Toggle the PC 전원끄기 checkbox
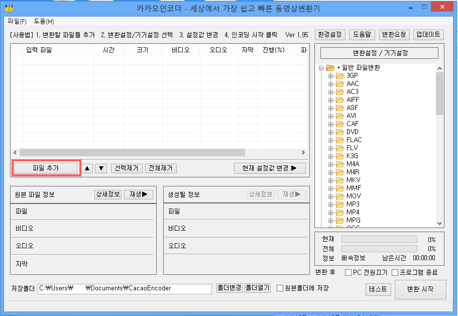The width and height of the screenshot is (458, 316). [348, 273]
